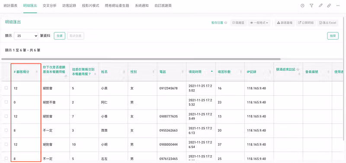Image resolution: width=346 pixels, height=163 pixels.
Task: Sort the 會員編號 column via its arrows
Action: pyautogui.click(x=328, y=72)
